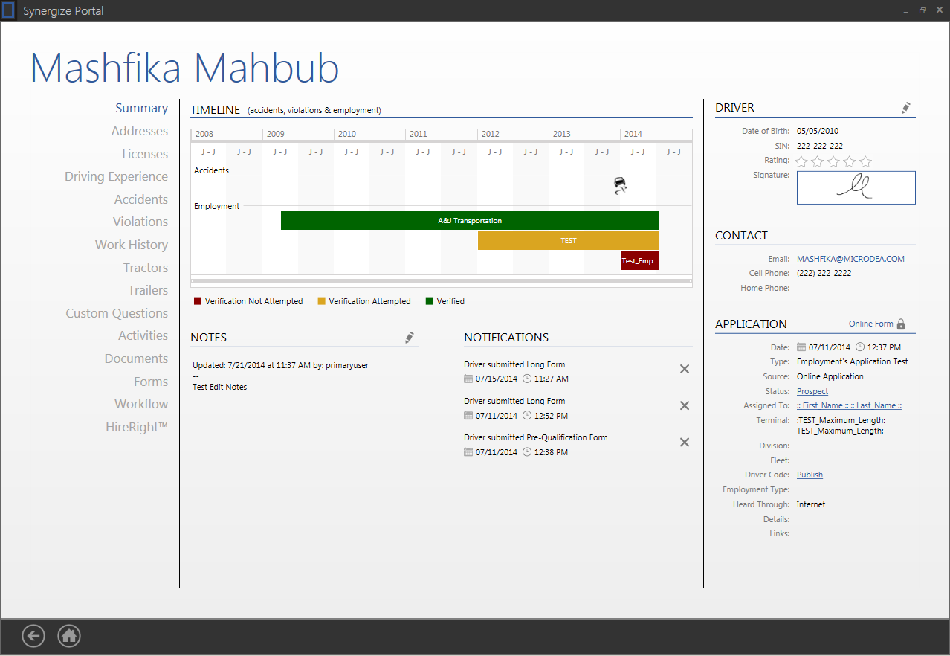
Task: Go to the home screen icon
Action: pos(69,636)
